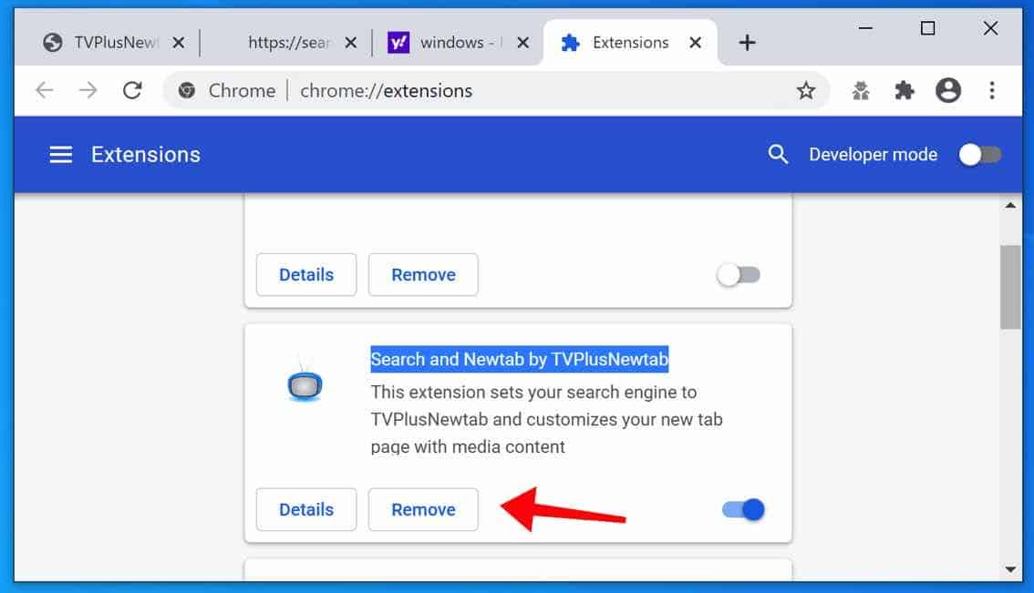Switch to the Yahoo windows tab
The width and height of the screenshot is (1034, 593).
457,43
